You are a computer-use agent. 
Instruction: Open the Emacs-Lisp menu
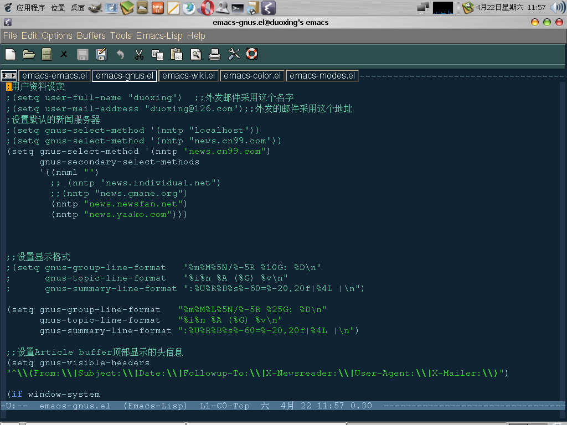coord(159,36)
